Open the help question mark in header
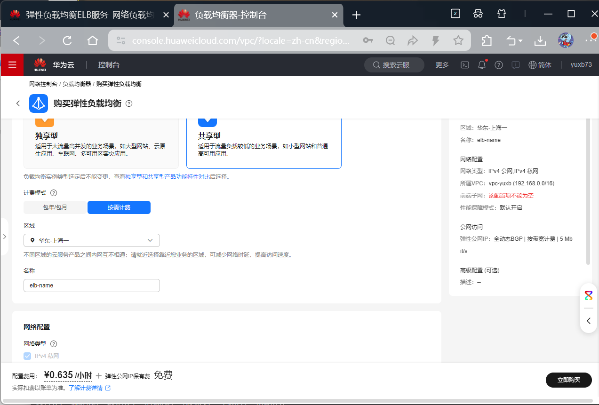 tap(499, 65)
